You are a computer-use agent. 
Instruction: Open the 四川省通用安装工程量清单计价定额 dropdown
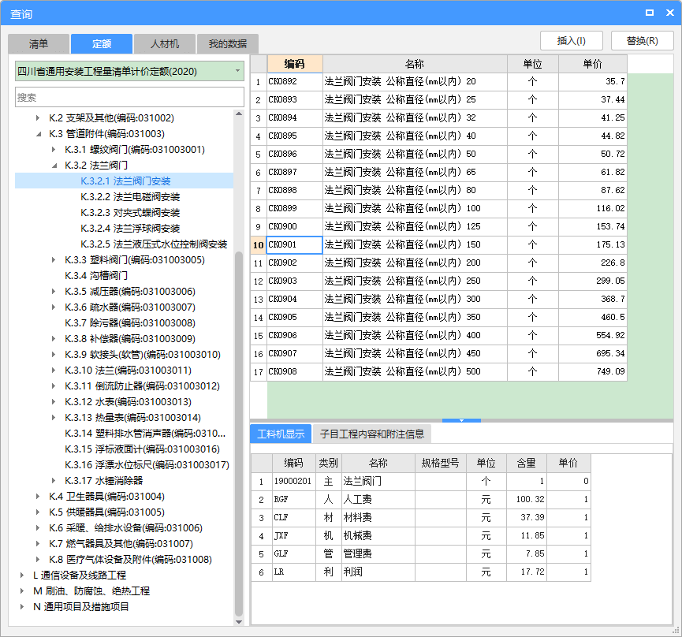tap(237, 71)
